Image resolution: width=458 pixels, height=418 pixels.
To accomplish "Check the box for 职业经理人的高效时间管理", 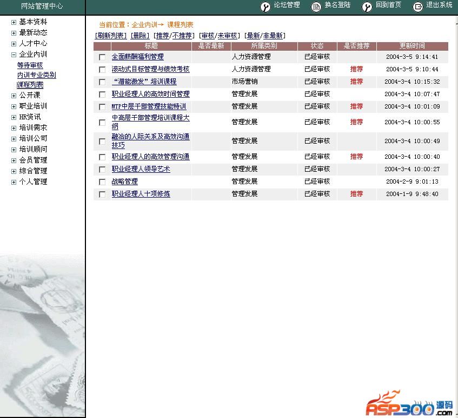I will [102, 95].
